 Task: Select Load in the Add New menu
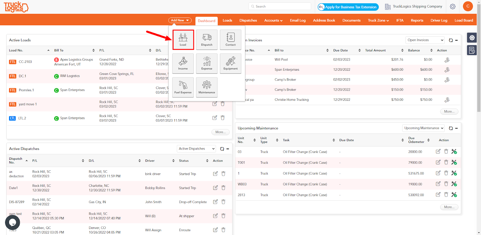click(183, 40)
